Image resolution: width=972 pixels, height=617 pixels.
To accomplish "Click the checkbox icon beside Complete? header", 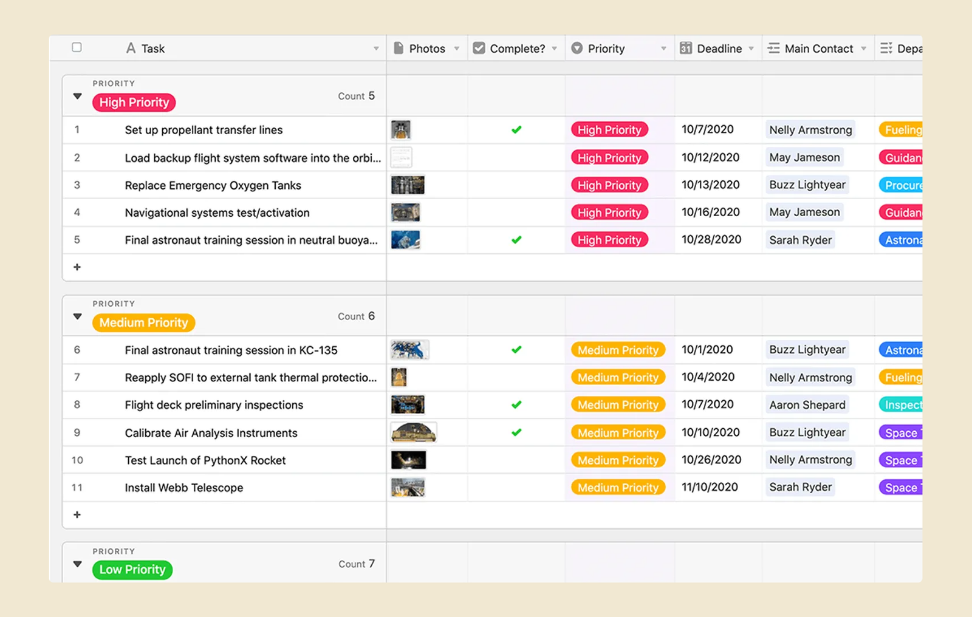I will click(479, 48).
